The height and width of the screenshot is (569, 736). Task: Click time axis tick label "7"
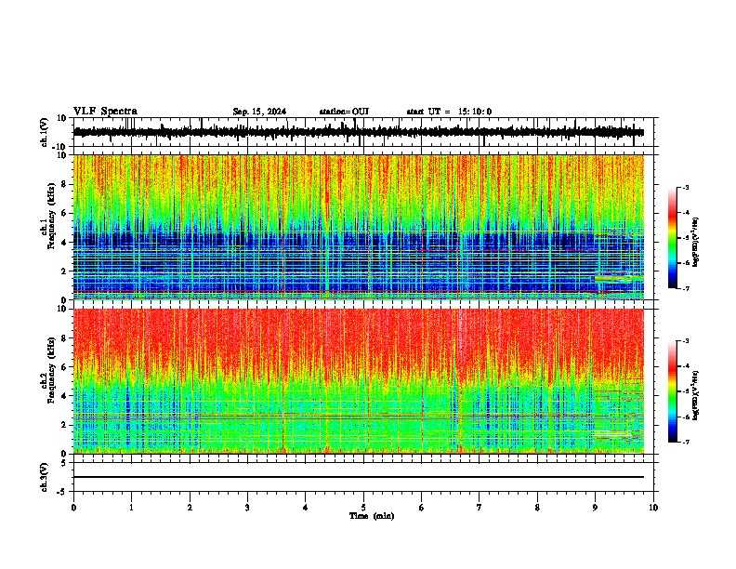click(480, 508)
